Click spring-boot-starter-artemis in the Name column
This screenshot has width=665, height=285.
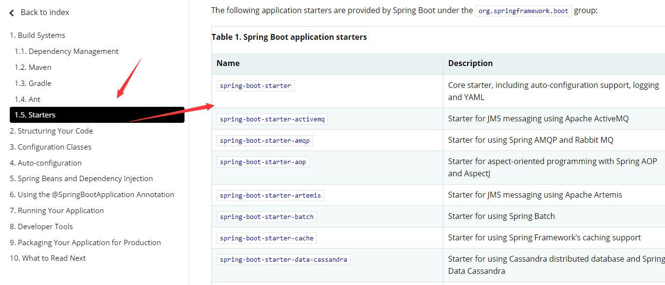point(270,195)
